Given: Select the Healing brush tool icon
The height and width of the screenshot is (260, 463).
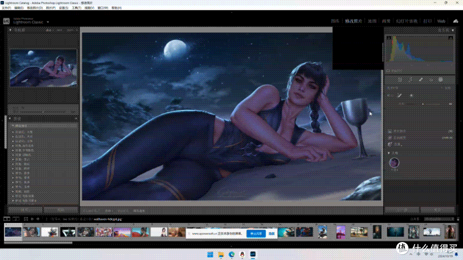Looking at the screenshot, I should click(421, 80).
